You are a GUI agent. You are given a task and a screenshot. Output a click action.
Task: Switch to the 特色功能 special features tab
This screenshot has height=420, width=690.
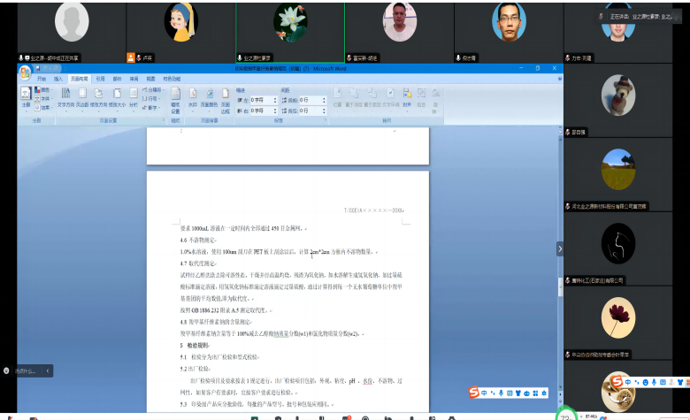pyautogui.click(x=172, y=79)
